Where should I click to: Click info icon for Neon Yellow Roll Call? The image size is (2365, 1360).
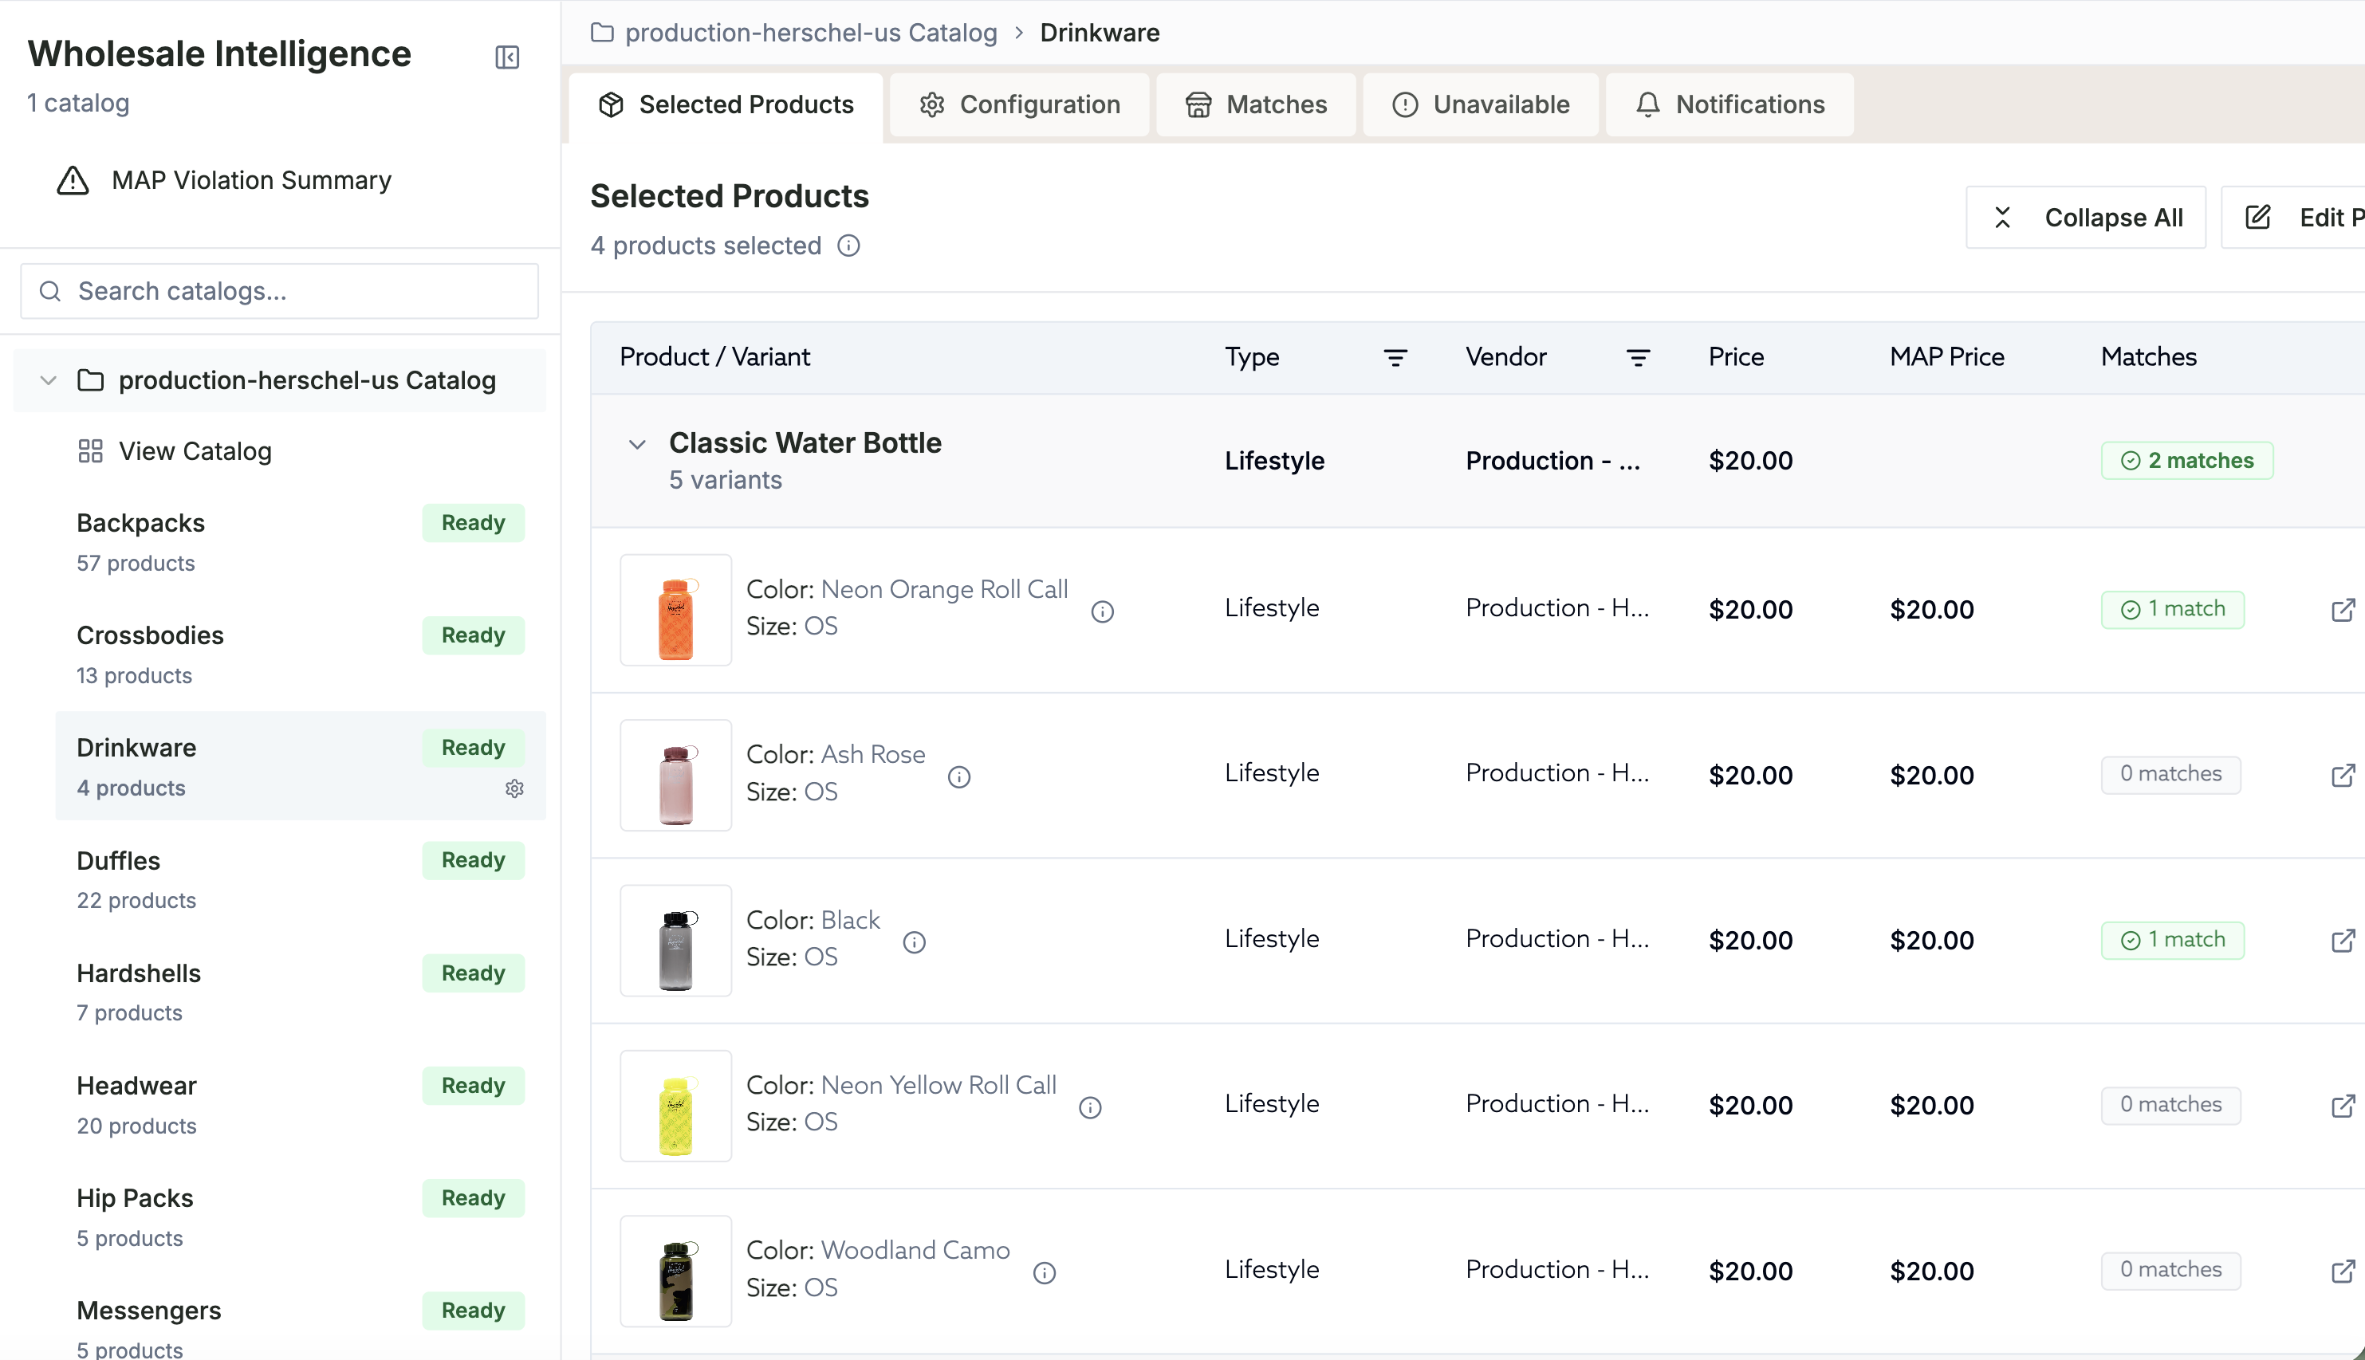[1090, 1108]
